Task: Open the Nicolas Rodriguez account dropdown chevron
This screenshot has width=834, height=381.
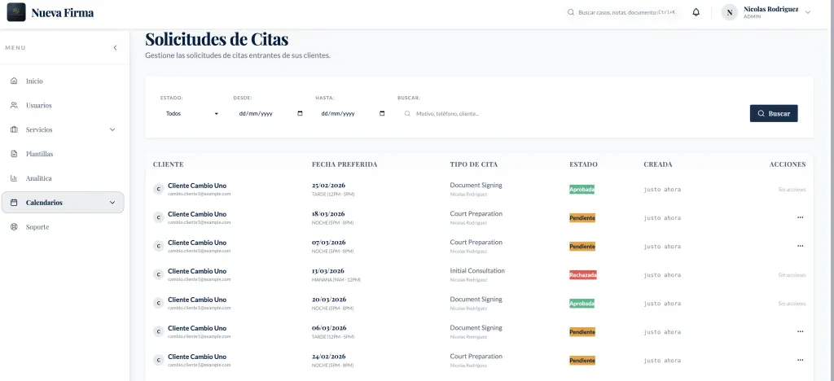Action: (808, 12)
